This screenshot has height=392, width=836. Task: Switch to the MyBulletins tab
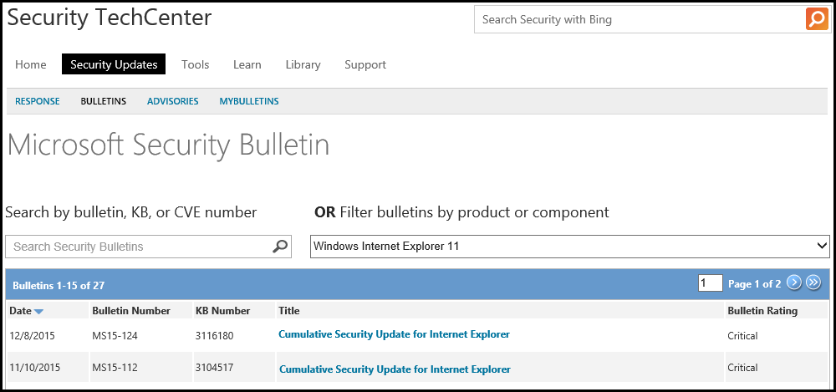(x=249, y=101)
